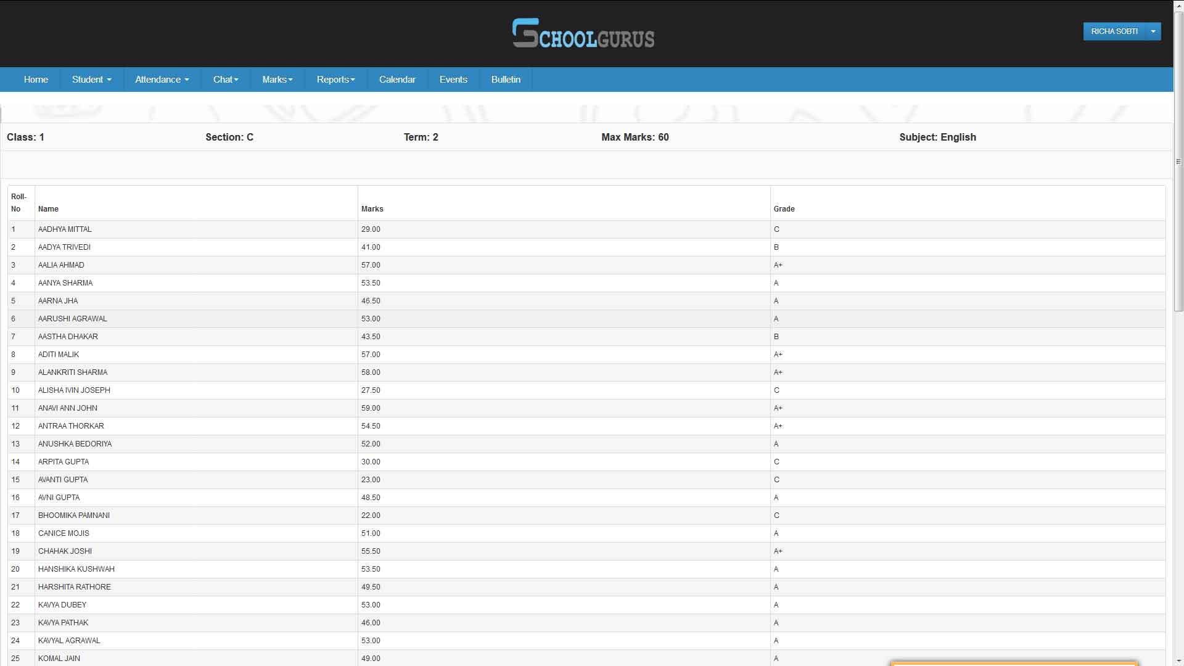Click the page vertical scrollbar thumb
Viewport: 1184px width, 666px height.
click(x=1178, y=160)
